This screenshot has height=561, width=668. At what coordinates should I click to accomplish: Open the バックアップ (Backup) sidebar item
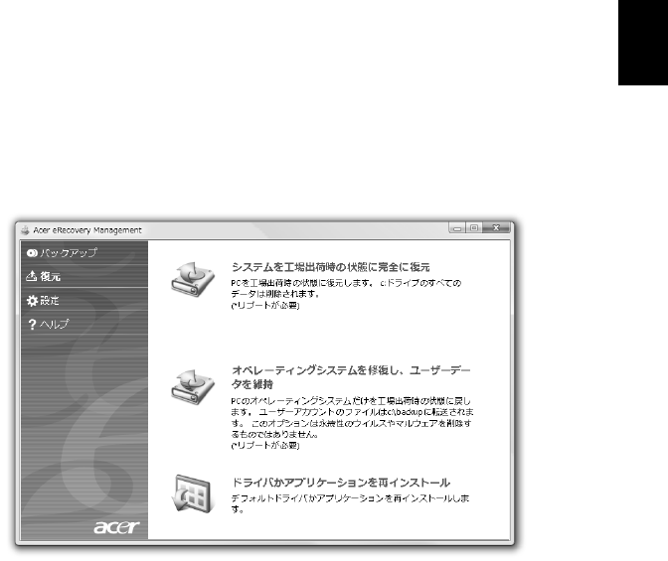84,253
